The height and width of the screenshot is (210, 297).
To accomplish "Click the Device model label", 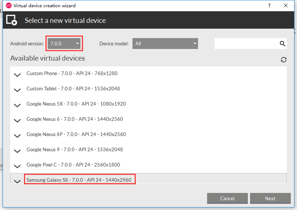I will pos(114,44).
